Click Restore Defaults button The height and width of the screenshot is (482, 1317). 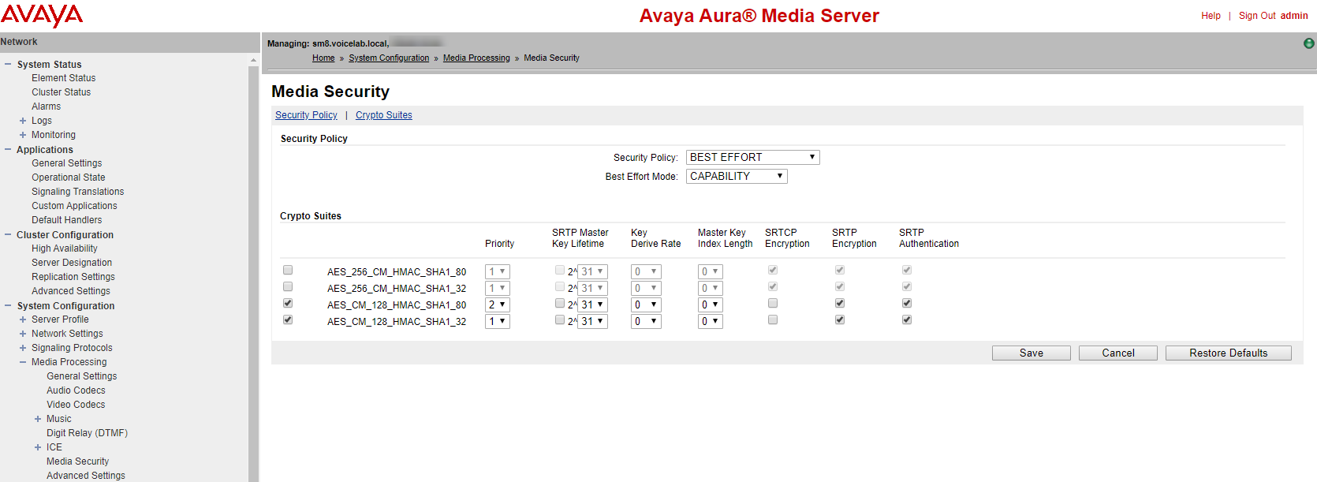click(1229, 353)
